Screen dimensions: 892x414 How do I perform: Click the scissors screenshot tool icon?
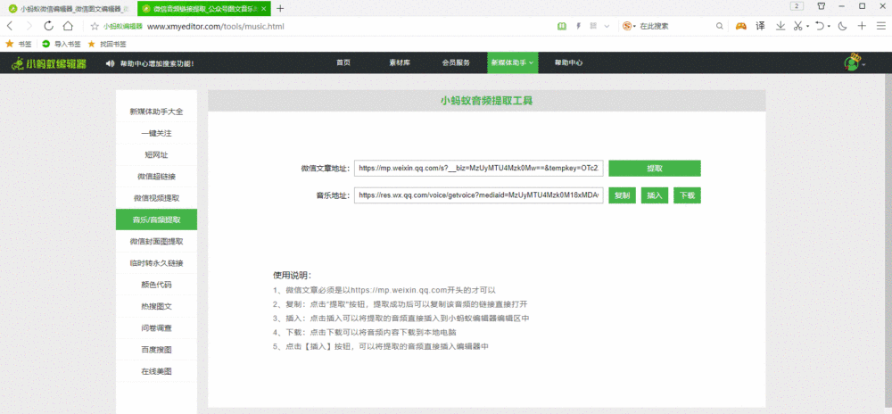click(798, 26)
